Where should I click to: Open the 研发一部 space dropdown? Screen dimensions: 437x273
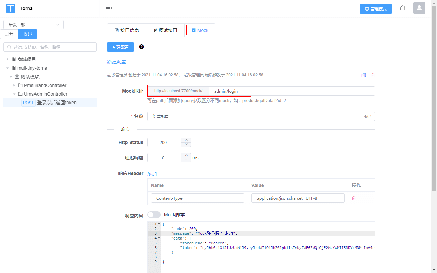pyautogui.click(x=33, y=25)
